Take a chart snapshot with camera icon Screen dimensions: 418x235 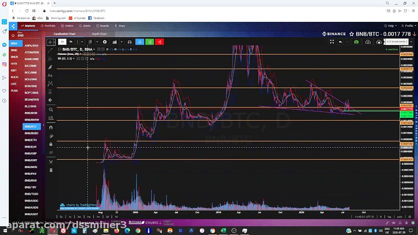point(356,42)
